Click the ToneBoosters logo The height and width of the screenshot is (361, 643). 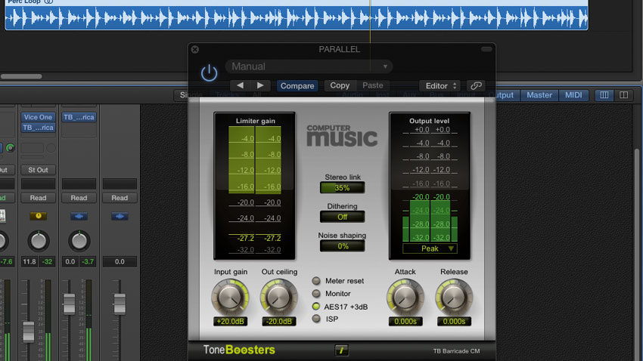coord(239,350)
